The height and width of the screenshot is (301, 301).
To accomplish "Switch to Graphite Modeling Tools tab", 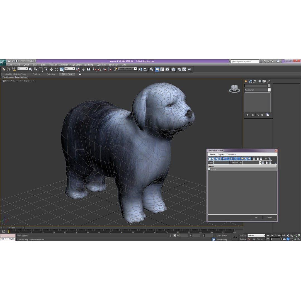I will tap(16, 74).
